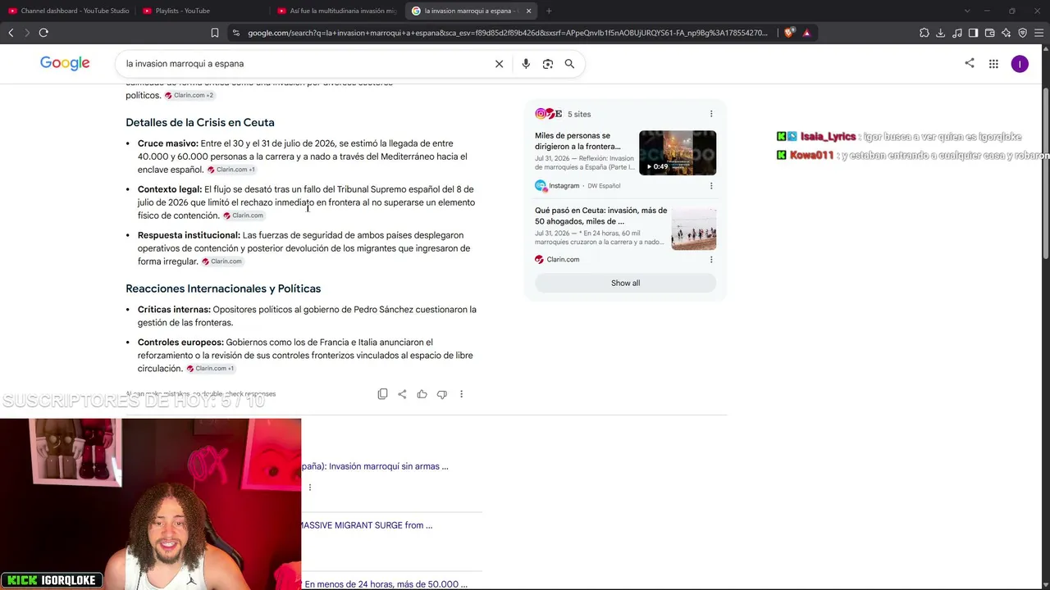
Task: Open 'Miles de personas se dirigieron' result
Action: (577, 141)
